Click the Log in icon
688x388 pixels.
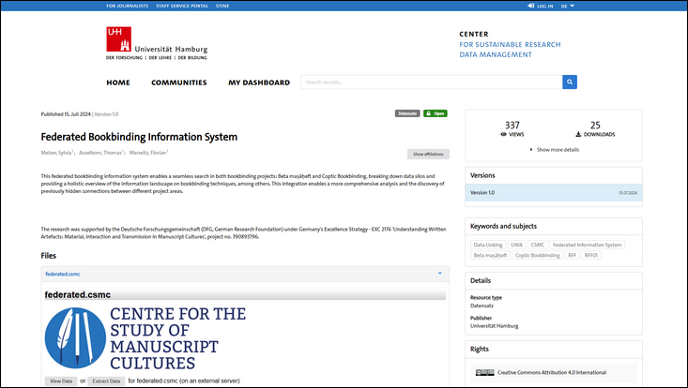pos(530,6)
